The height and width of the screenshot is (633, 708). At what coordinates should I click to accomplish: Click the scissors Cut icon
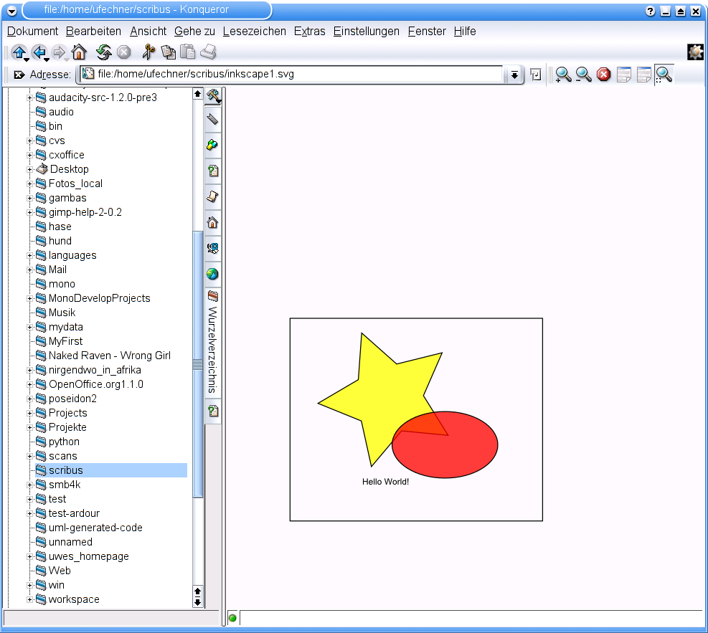point(148,52)
